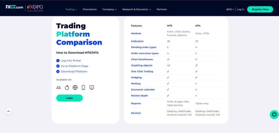The height and width of the screenshot is (133, 279).
Task: Click the Devices feature label
Action: coord(136,113)
